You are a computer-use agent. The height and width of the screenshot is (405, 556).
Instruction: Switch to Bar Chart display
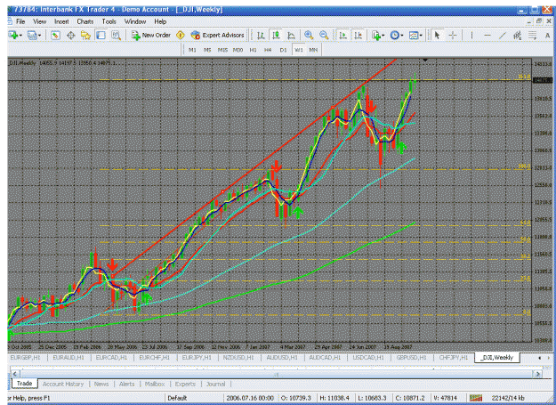click(261, 35)
